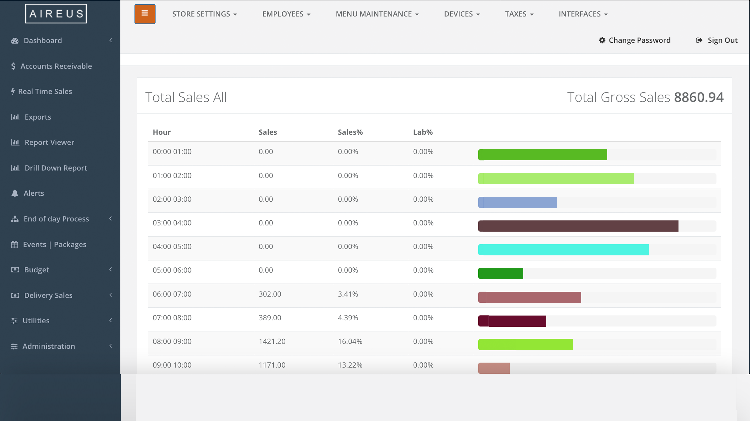The image size is (750, 421).
Task: Click the Budget money icon
Action: pyautogui.click(x=15, y=270)
